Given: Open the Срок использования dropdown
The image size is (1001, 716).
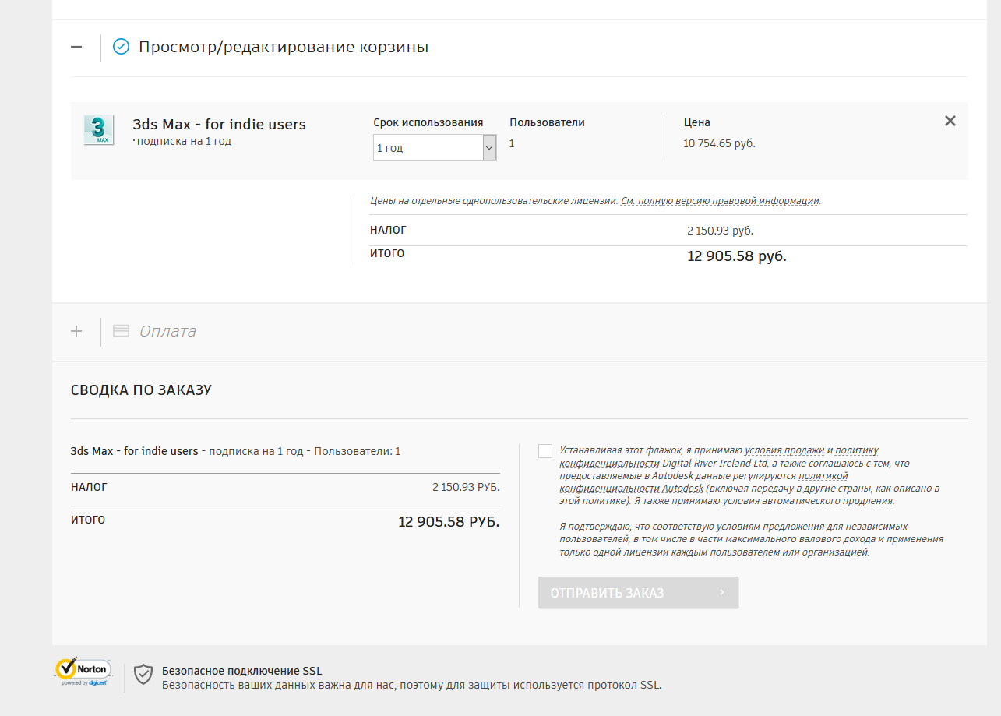Looking at the screenshot, I should tap(435, 147).
